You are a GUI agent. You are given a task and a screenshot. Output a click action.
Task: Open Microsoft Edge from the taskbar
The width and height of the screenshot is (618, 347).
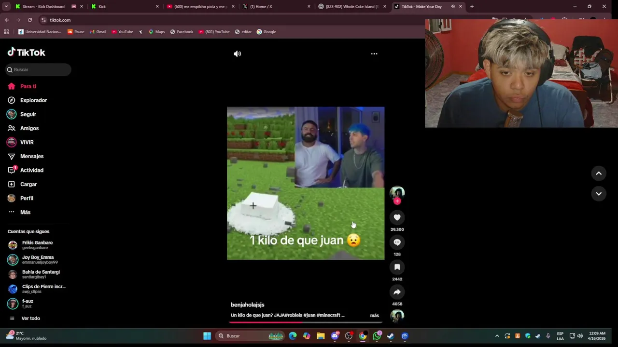coord(293,336)
